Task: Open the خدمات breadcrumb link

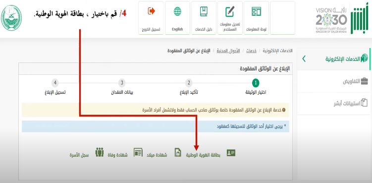Action: (x=251, y=51)
